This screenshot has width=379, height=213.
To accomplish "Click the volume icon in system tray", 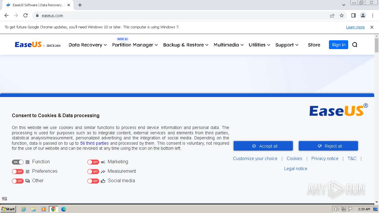I will pos(336,209).
